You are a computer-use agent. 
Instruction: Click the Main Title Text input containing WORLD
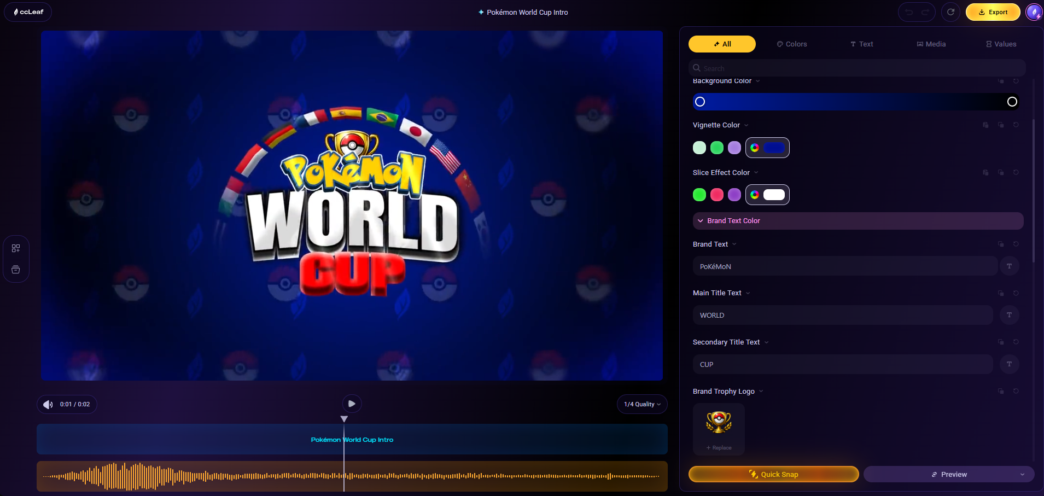click(843, 315)
